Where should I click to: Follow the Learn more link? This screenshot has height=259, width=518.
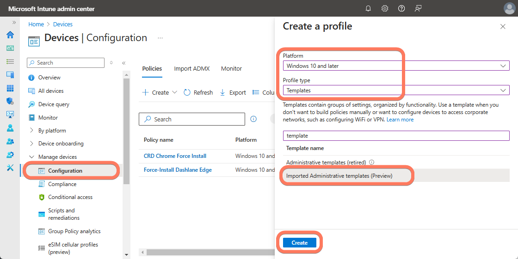point(400,120)
